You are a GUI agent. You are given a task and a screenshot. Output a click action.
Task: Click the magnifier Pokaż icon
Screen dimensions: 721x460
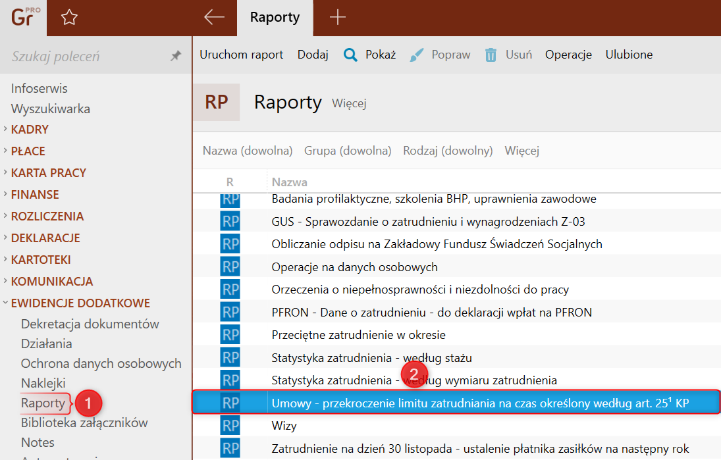pos(350,55)
